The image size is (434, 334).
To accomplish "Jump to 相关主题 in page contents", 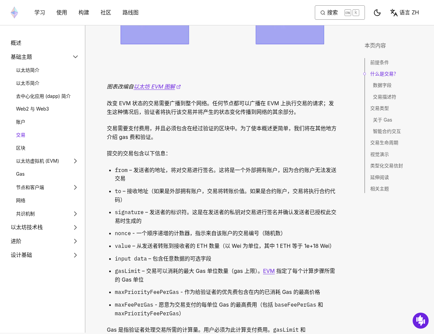I will (380, 189).
